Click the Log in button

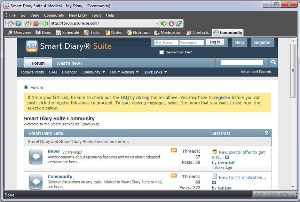click(215, 42)
